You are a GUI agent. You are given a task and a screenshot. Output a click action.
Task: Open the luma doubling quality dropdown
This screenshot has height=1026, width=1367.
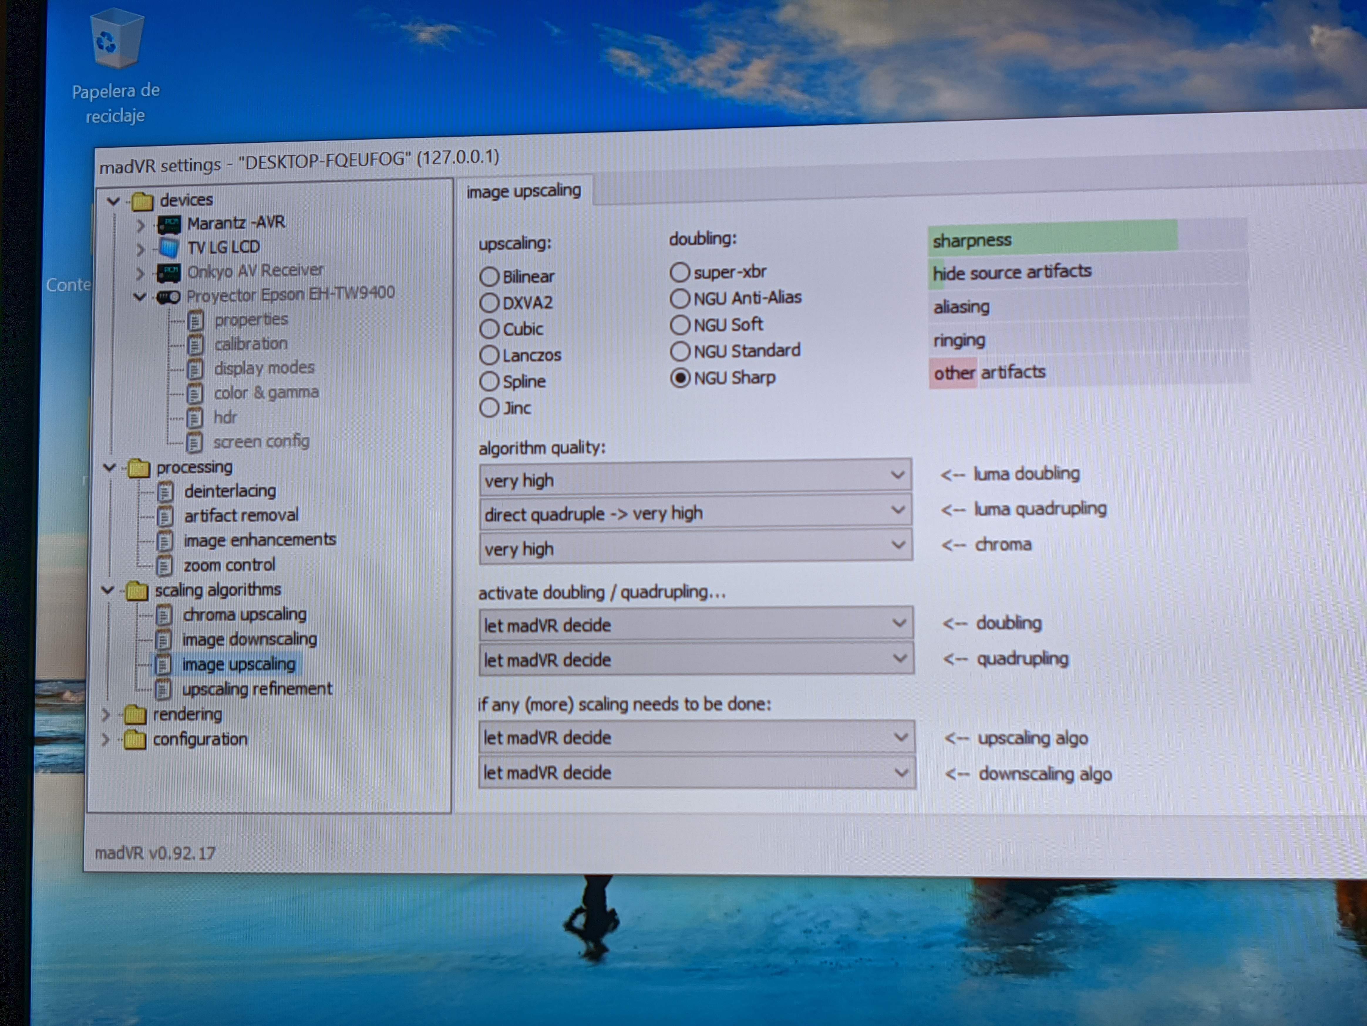[695, 477]
